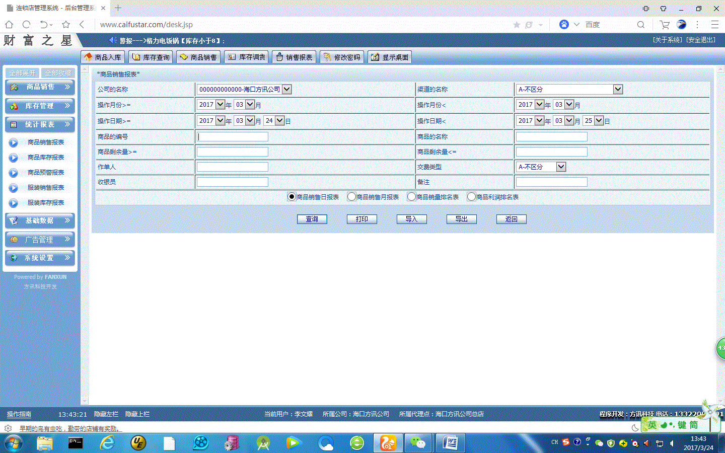The width and height of the screenshot is (725, 453).
Task: Click the 商品的名称 input field
Action: 551,136
